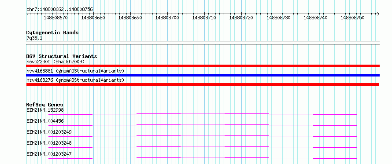Click the RefSeq Genes track heading
The width and height of the screenshot is (392, 164).
[x=45, y=105]
